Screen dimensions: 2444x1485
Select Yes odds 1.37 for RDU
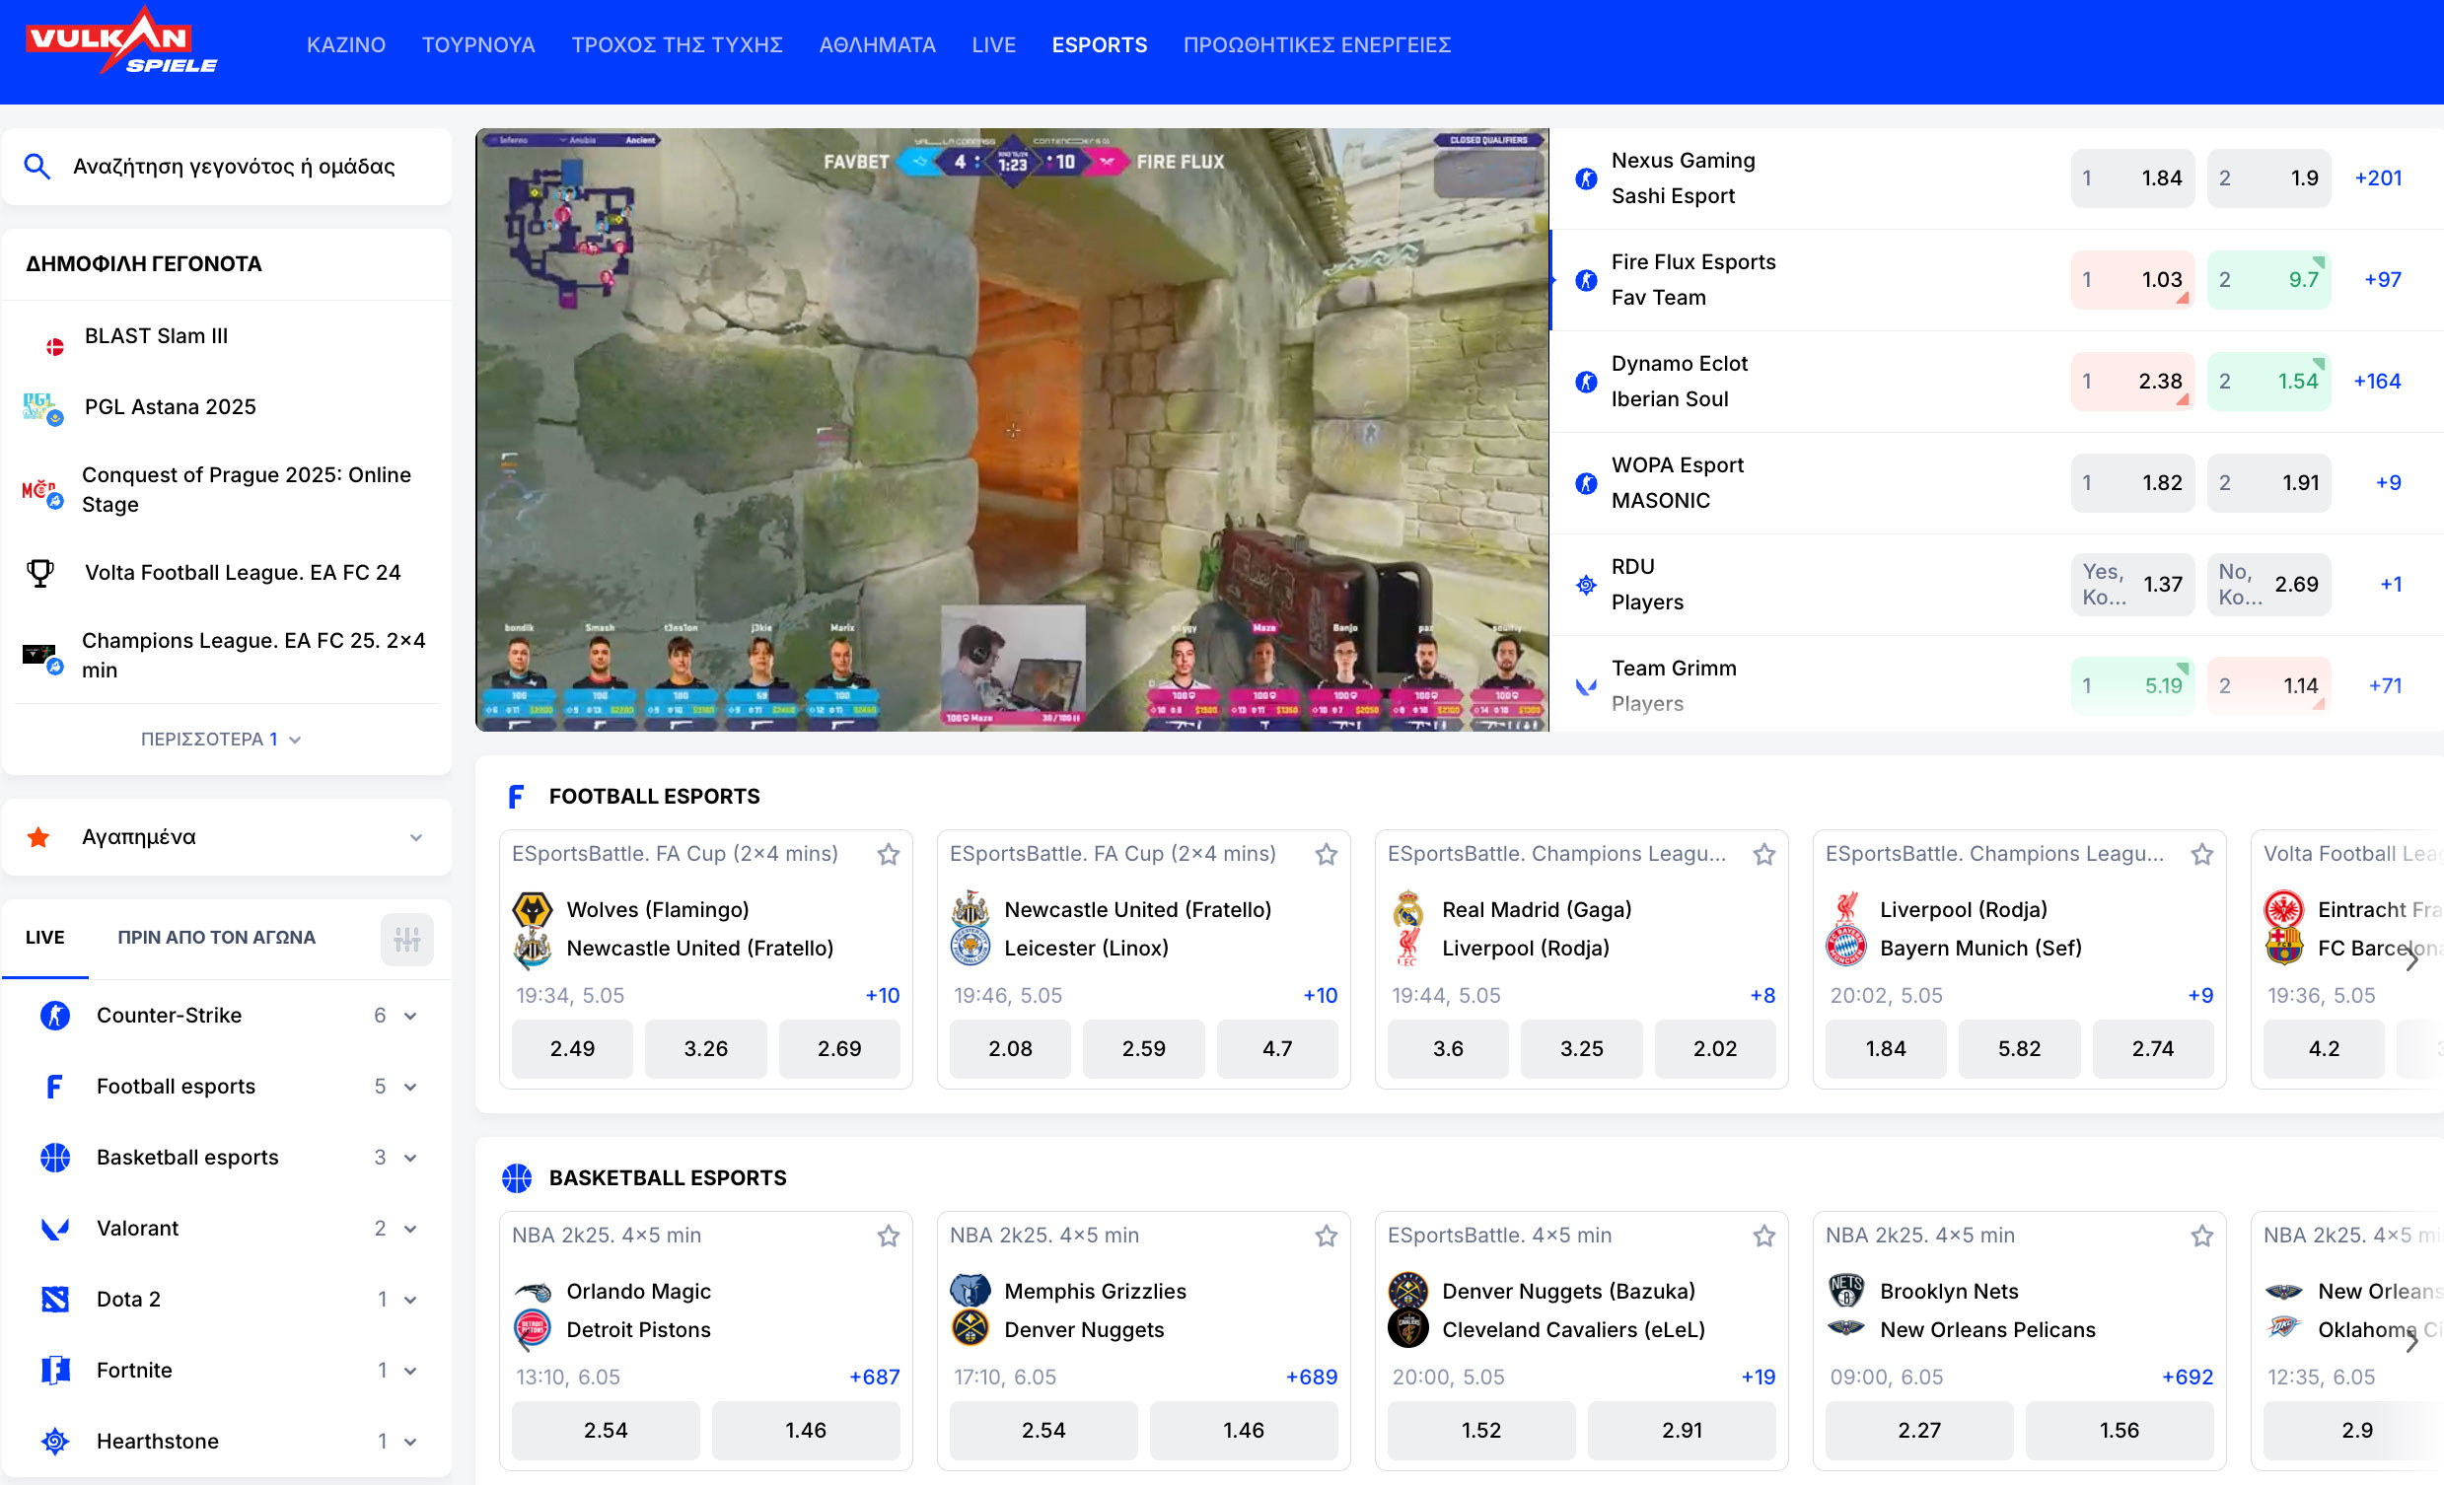coord(2132,585)
